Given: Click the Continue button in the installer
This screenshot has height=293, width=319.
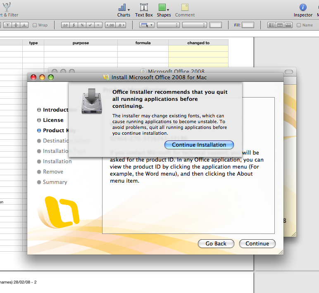Looking at the screenshot, I should (x=257, y=243).
